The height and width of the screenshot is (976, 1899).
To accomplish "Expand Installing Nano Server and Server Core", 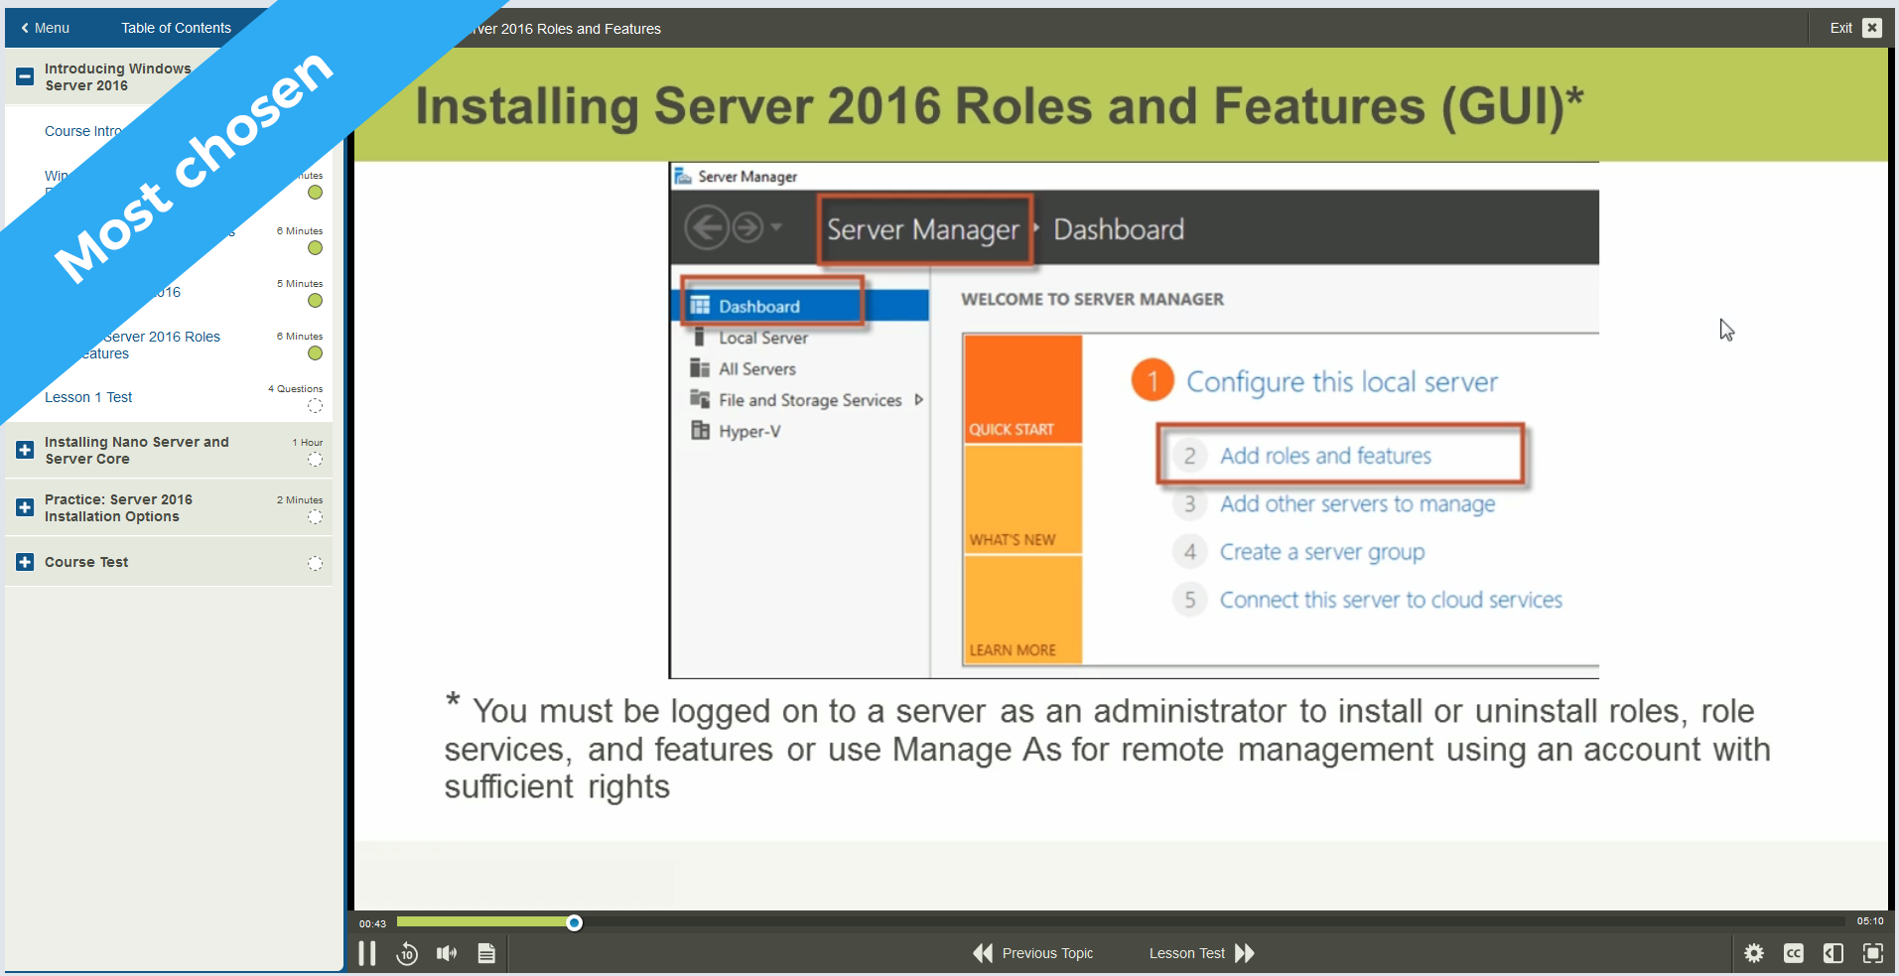I will tap(25, 450).
